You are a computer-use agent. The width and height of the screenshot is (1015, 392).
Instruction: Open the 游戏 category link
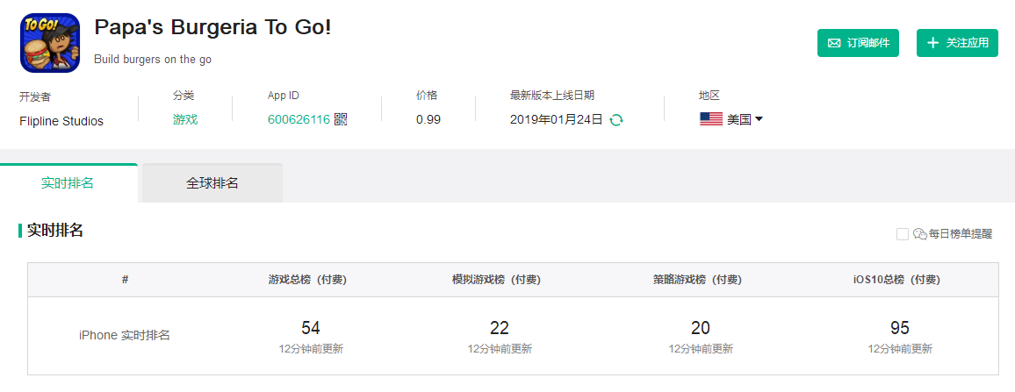(x=185, y=119)
